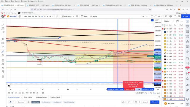This screenshot has width=190, height=107.
Task: Open the Indicators dialog
Action: [66, 16]
